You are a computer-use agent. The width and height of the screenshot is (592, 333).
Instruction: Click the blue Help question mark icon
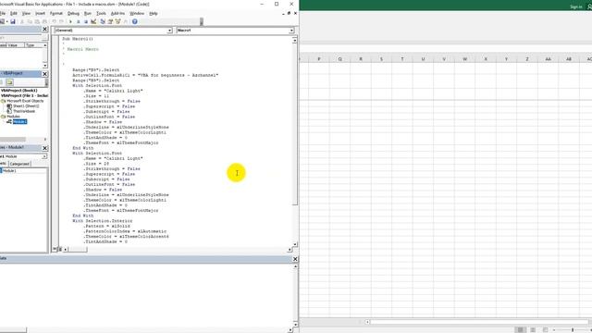click(x=135, y=21)
